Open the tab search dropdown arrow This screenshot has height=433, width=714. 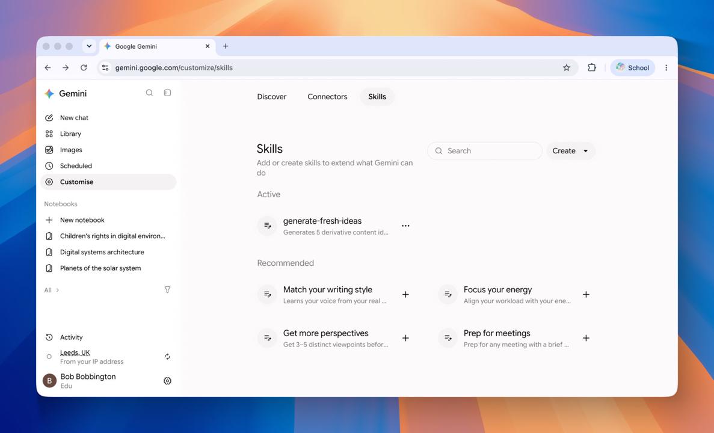89,46
